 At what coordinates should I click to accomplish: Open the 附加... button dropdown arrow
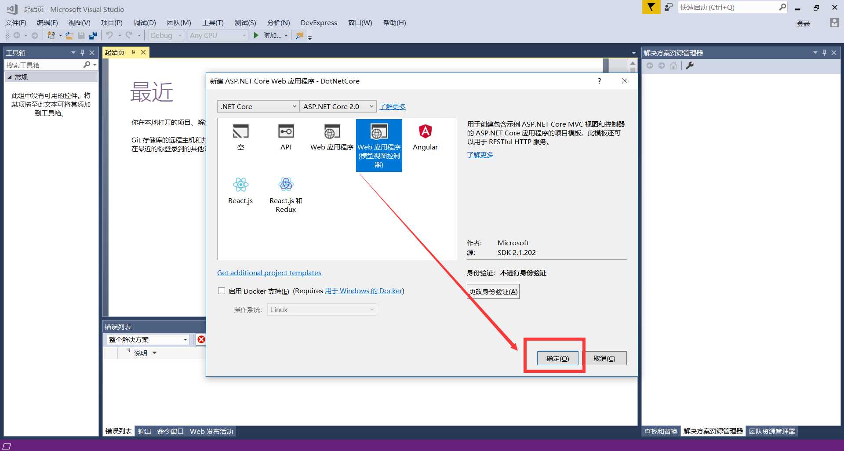(x=286, y=35)
